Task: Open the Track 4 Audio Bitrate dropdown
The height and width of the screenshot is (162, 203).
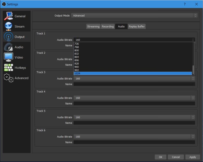Action: click(x=134, y=98)
